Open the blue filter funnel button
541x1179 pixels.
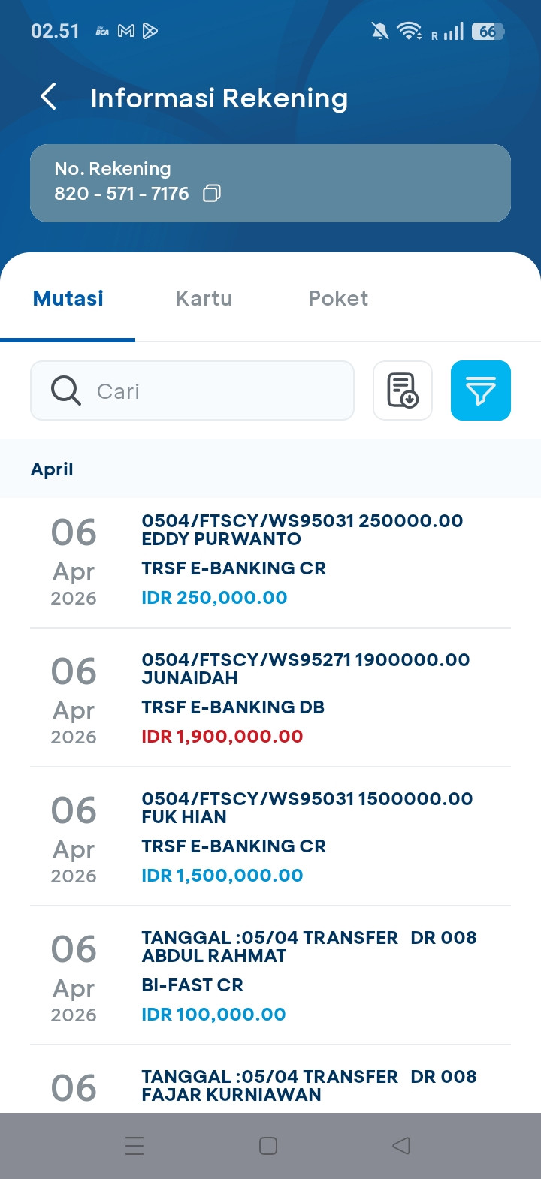(481, 390)
